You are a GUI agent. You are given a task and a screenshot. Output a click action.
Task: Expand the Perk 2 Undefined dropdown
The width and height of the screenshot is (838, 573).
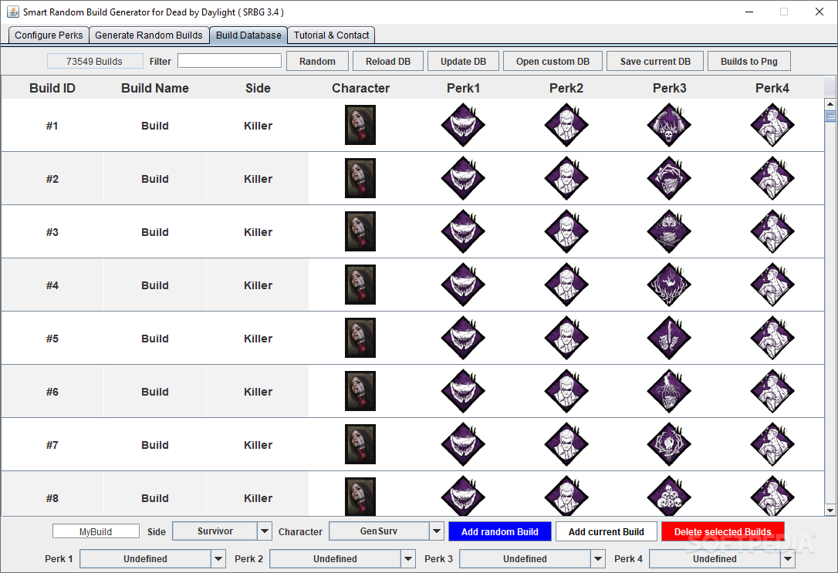tap(342, 558)
